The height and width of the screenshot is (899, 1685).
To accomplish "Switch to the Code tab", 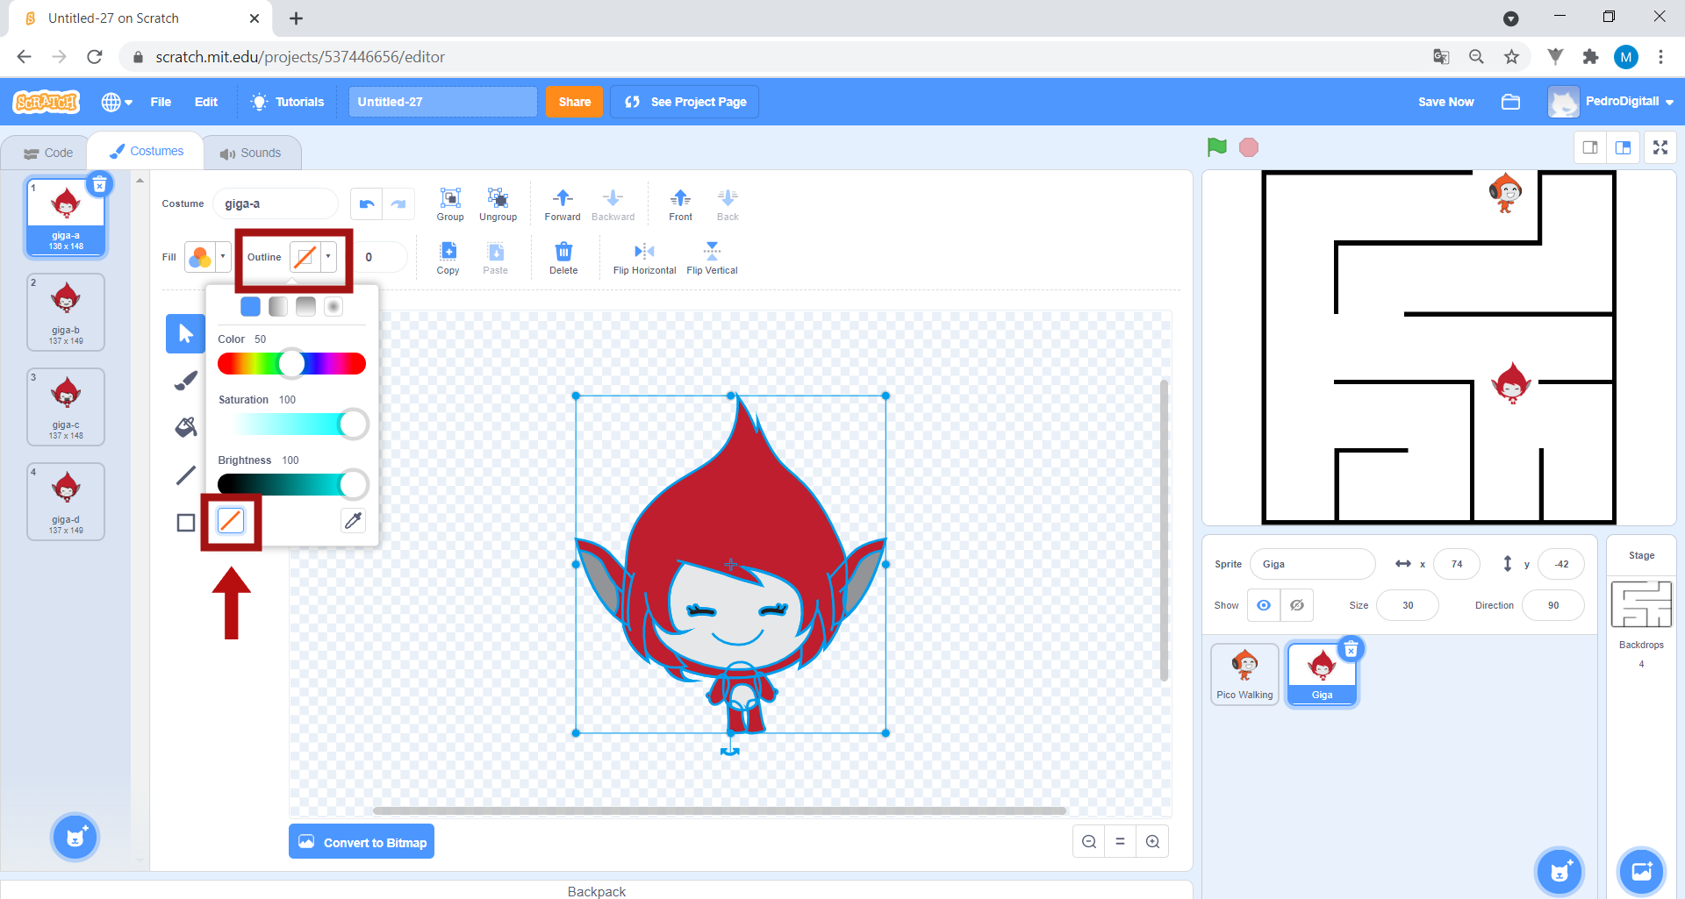I will pyautogui.click(x=48, y=153).
